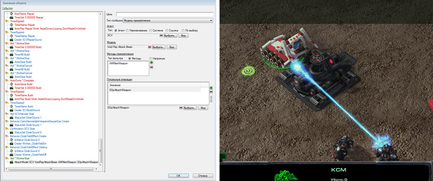This screenshot has height=181, width=433.
Task: Select the Наименование type radio button
Action: pyautogui.click(x=127, y=30)
